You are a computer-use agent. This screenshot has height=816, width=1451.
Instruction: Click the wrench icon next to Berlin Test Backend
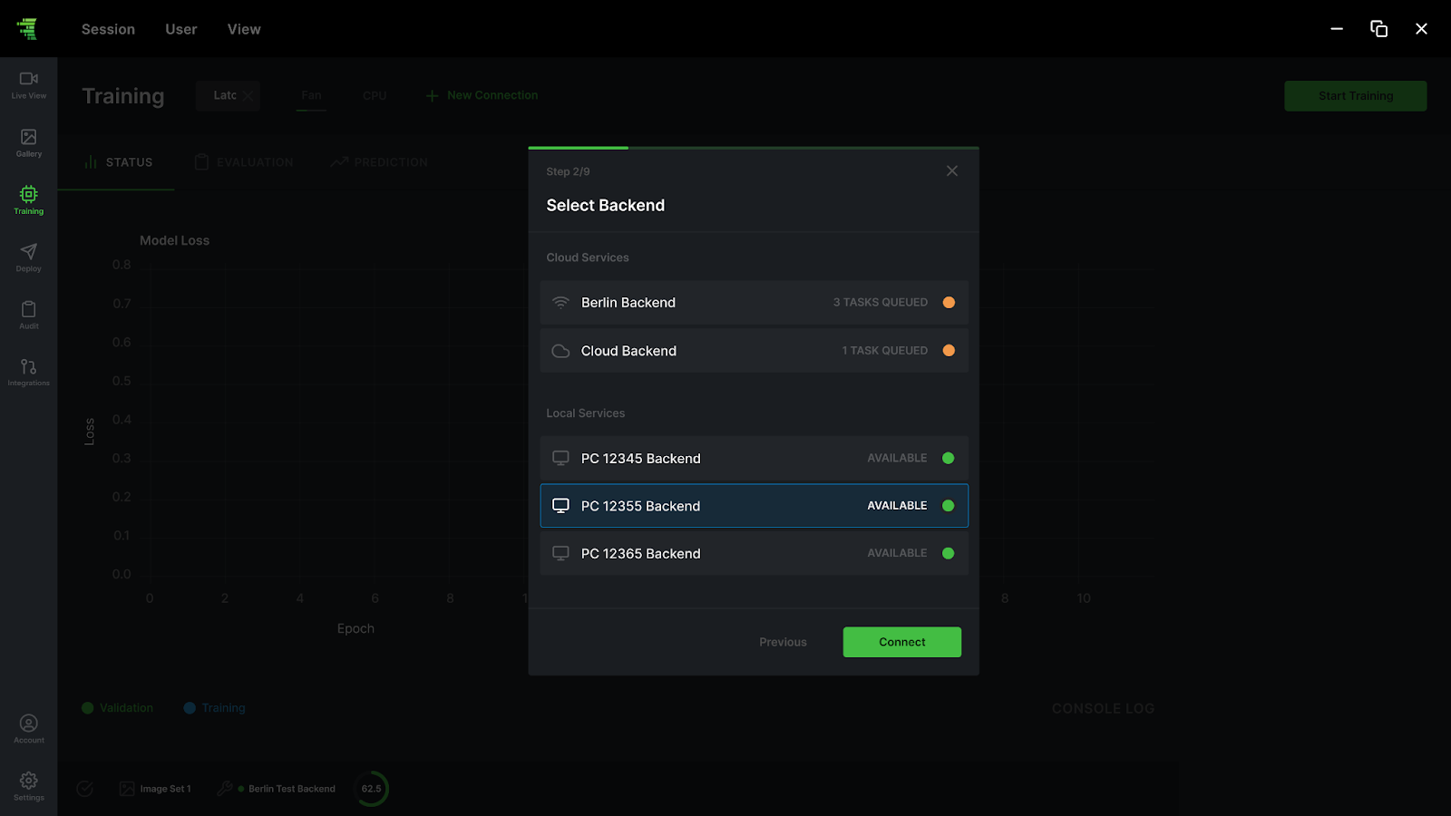[x=225, y=789]
